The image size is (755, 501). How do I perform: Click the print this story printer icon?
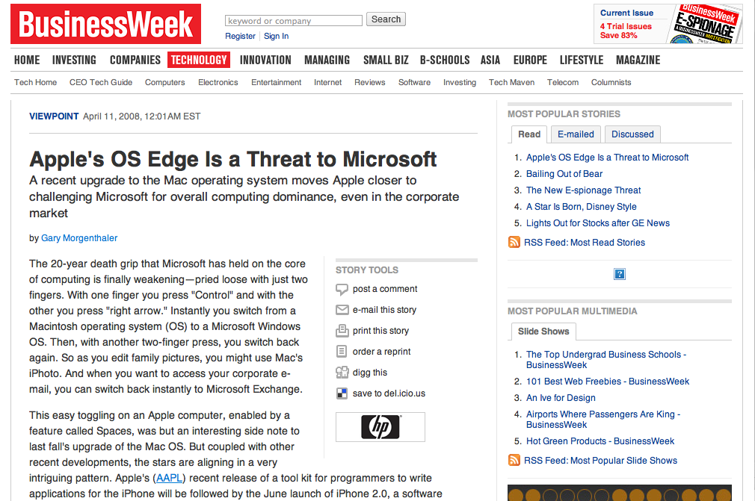pyautogui.click(x=342, y=331)
